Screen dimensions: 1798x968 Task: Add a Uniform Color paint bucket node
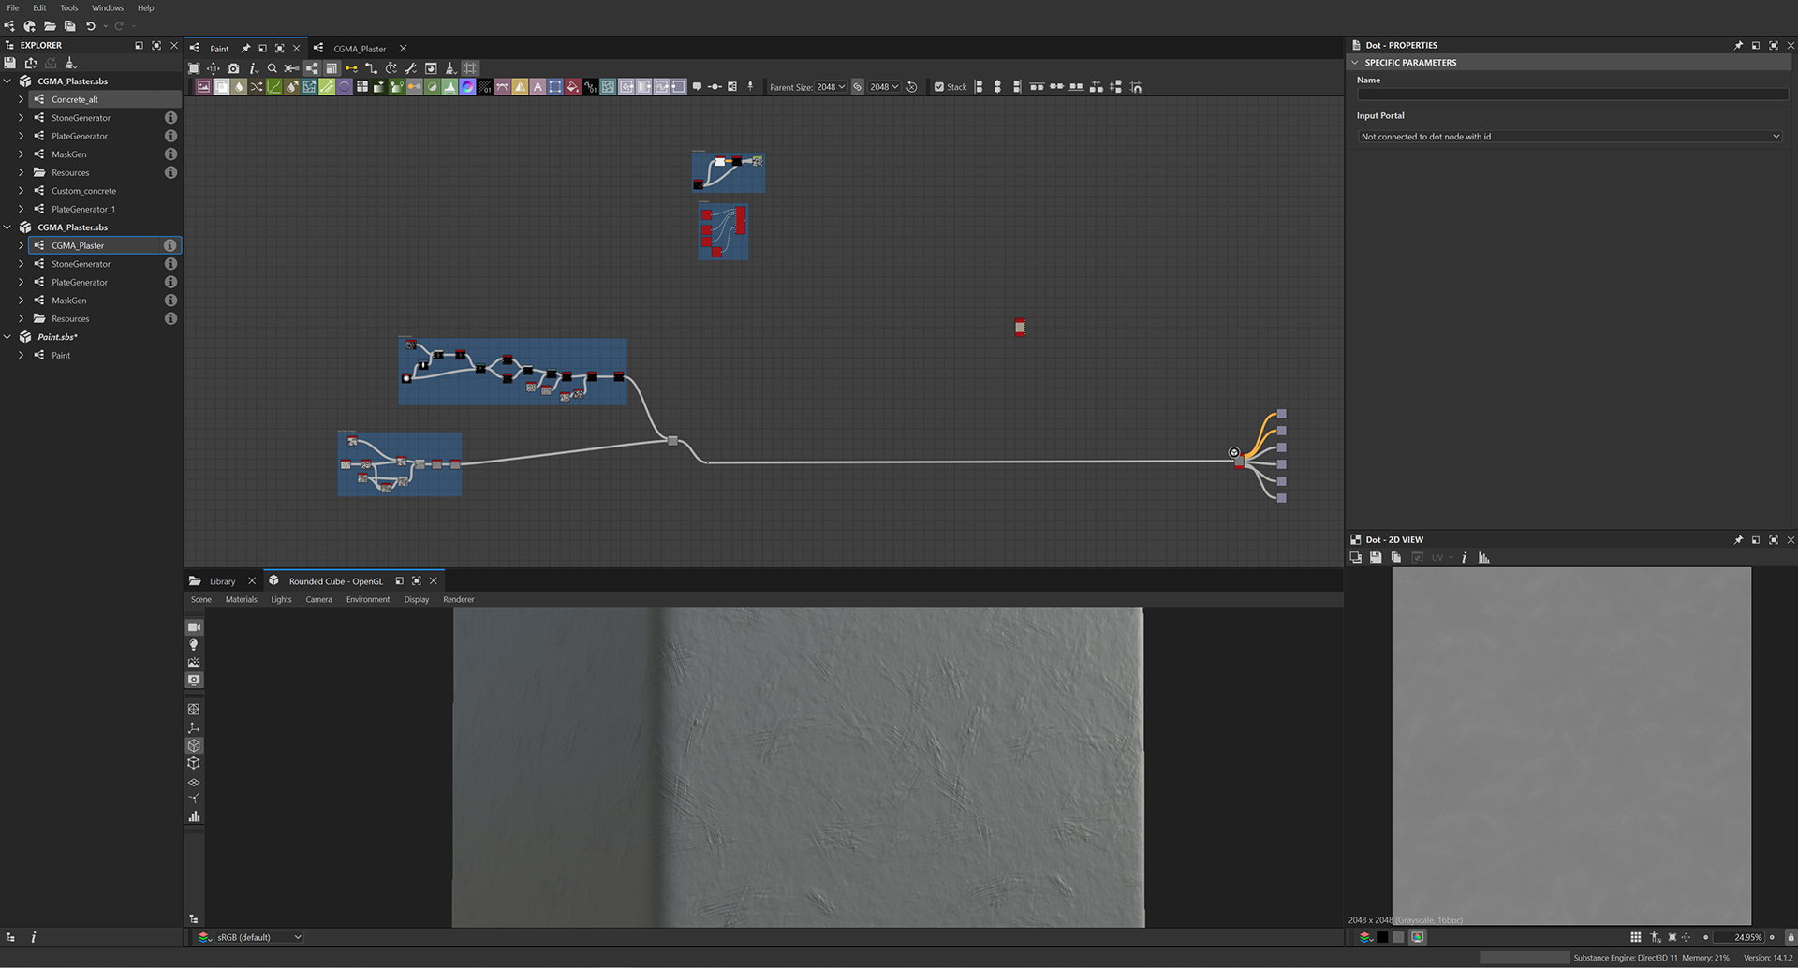click(572, 87)
